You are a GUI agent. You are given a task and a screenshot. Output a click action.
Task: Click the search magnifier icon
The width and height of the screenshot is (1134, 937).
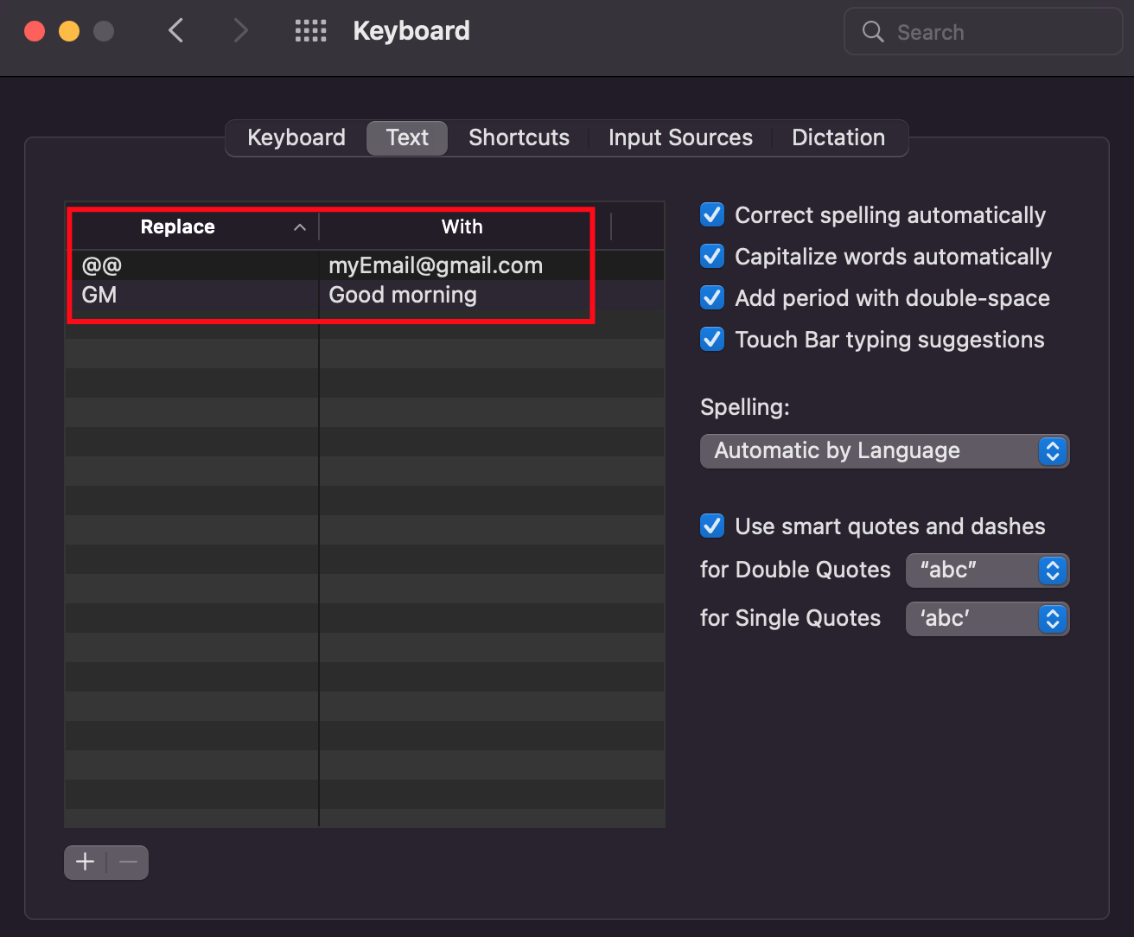872,31
